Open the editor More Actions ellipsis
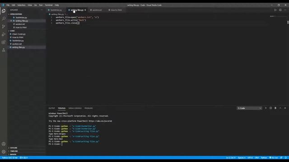The height and width of the screenshot is (162, 289). click(285, 10)
